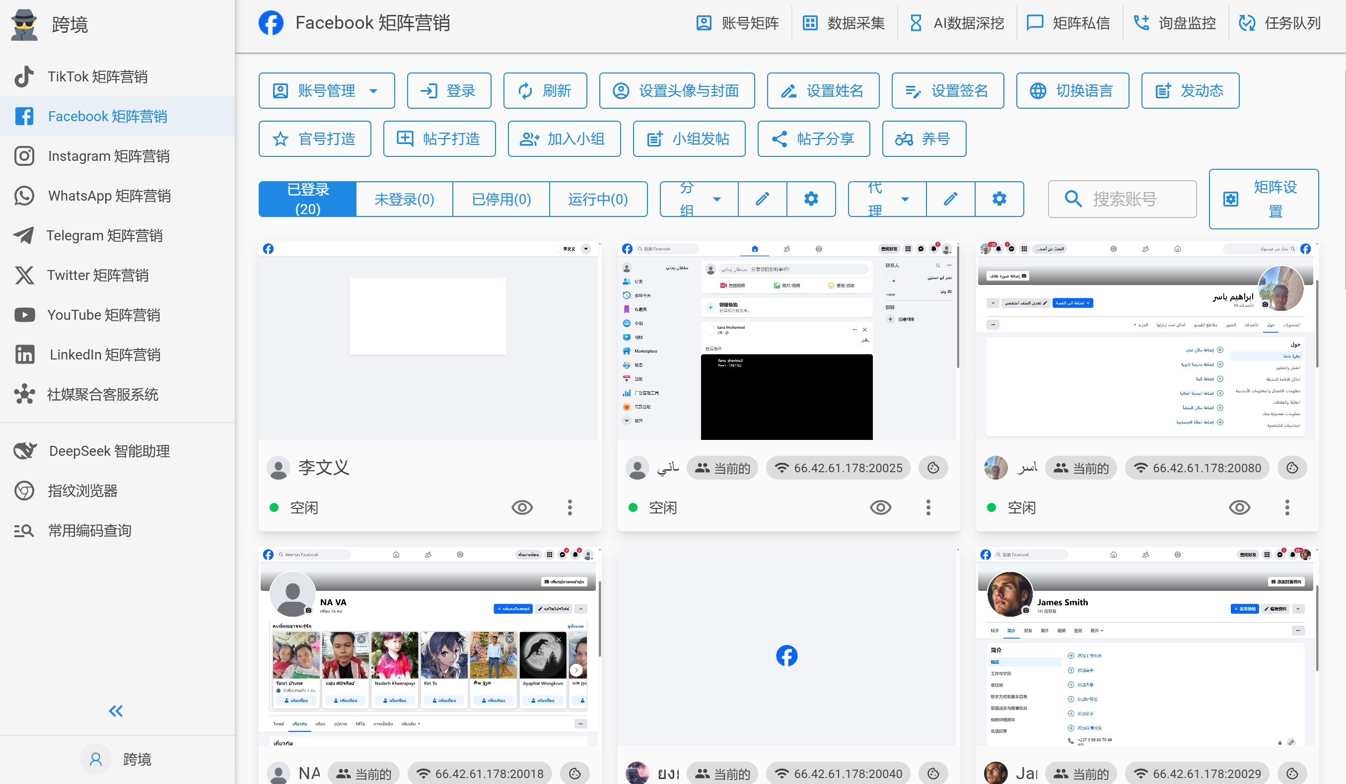The height and width of the screenshot is (784, 1346).
Task: Toggle visibility eye on the 66.42.61.178:20025 account
Action: tap(881, 507)
